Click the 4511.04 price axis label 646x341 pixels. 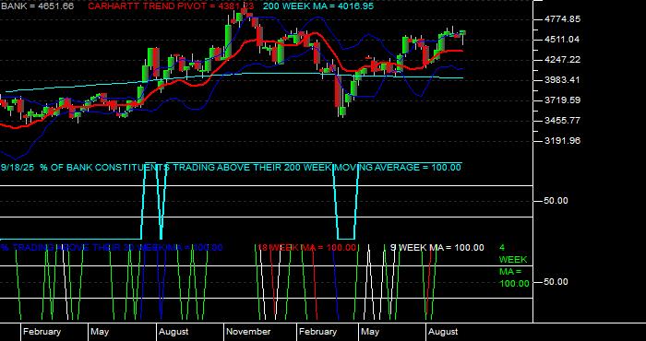point(562,39)
